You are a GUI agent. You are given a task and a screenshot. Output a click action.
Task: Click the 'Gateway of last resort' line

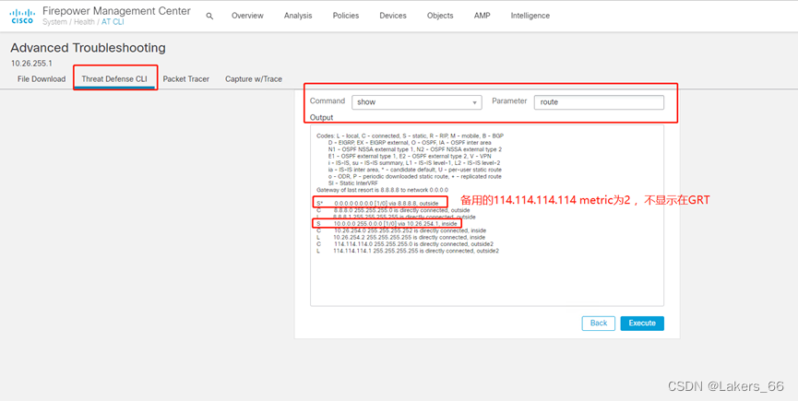(382, 190)
